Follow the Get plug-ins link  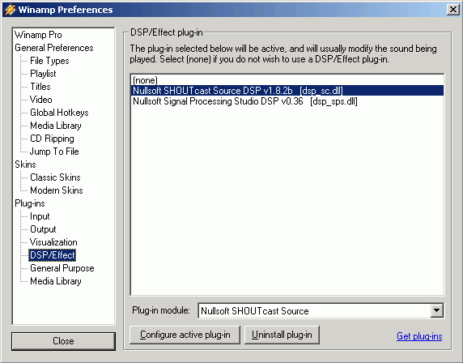419,336
